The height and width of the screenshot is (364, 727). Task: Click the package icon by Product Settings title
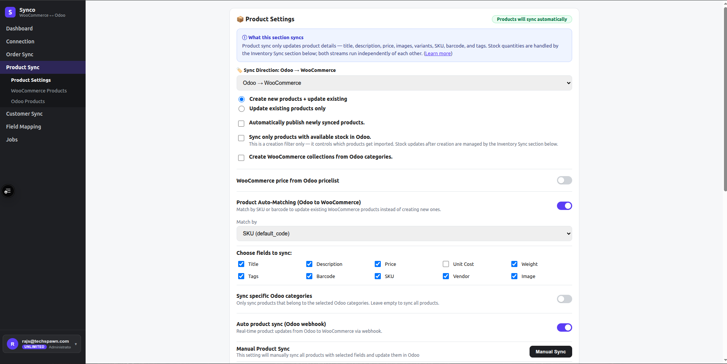(240, 19)
